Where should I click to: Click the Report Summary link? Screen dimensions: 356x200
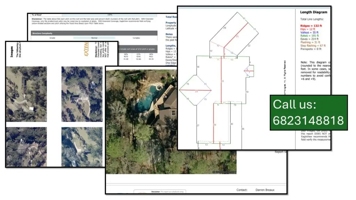[x=280, y=151]
